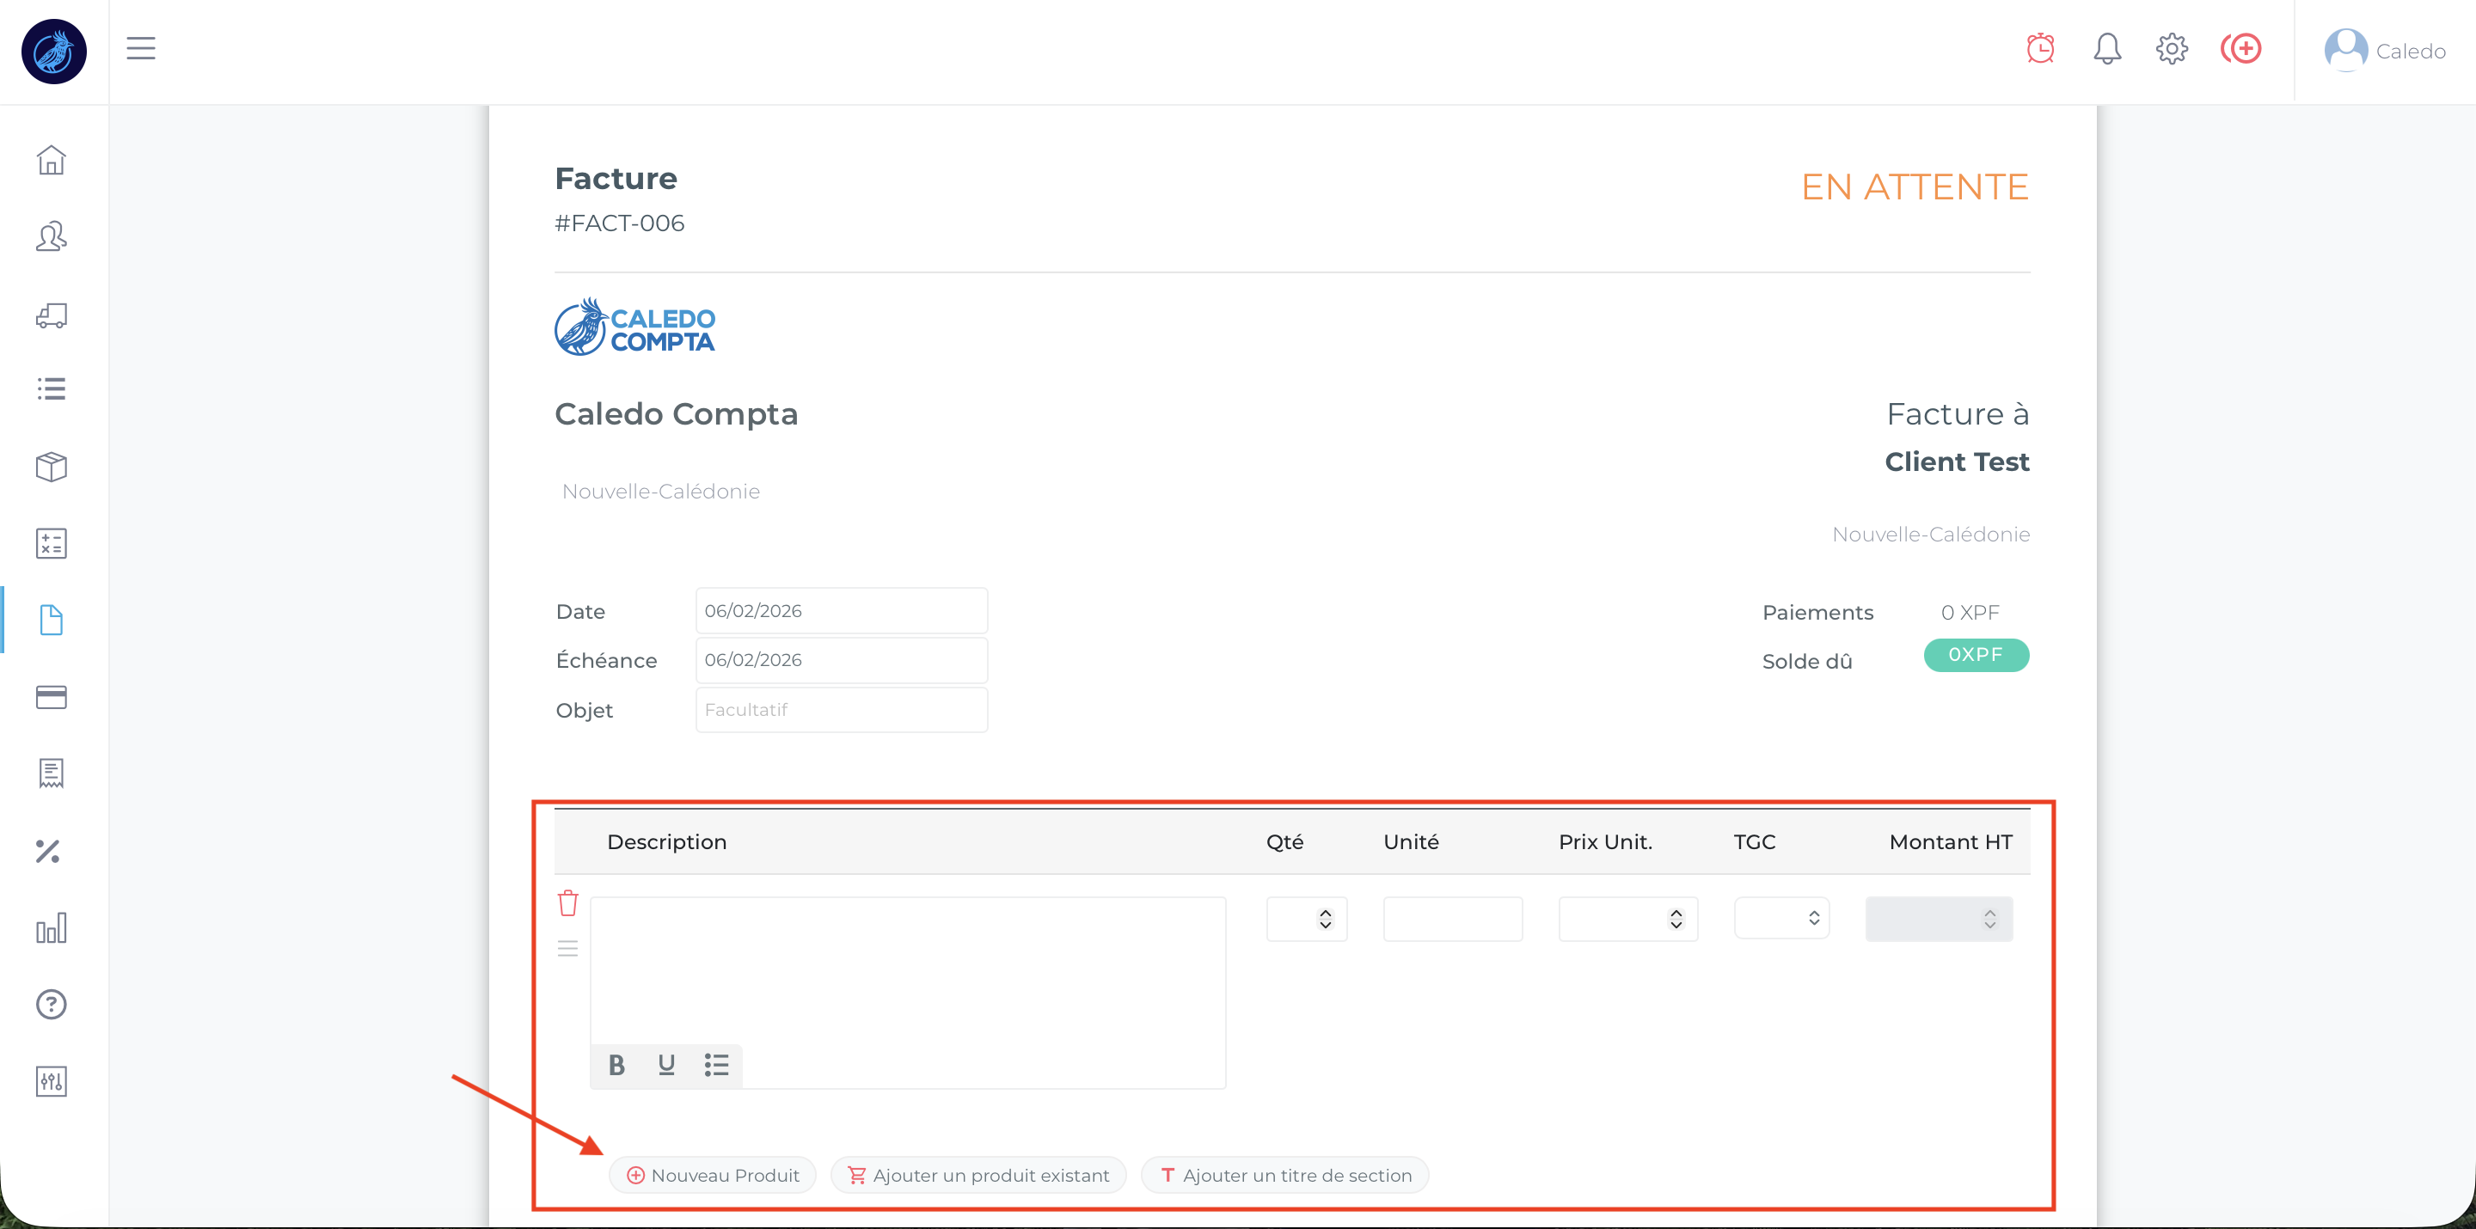Screen dimensions: 2476x1229
Task: Open notifications bell icon
Action: click(2106, 48)
